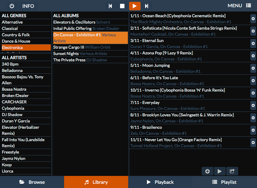Select the Dance & House genre

(26, 41)
